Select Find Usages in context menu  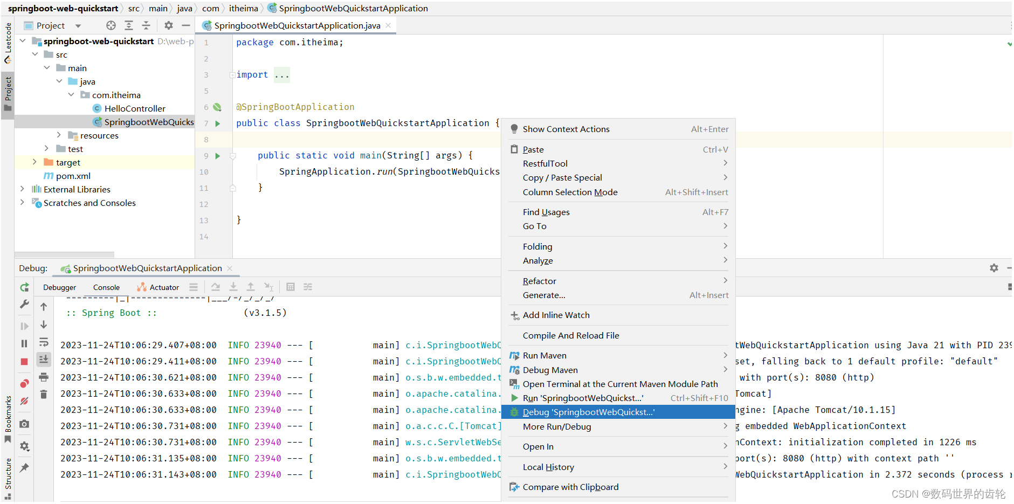pos(618,212)
